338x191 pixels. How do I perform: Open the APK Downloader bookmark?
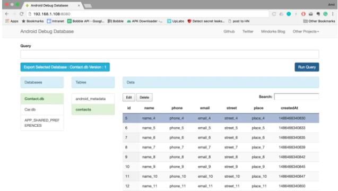[145, 21]
